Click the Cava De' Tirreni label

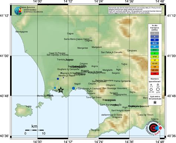[x=146, y=115]
